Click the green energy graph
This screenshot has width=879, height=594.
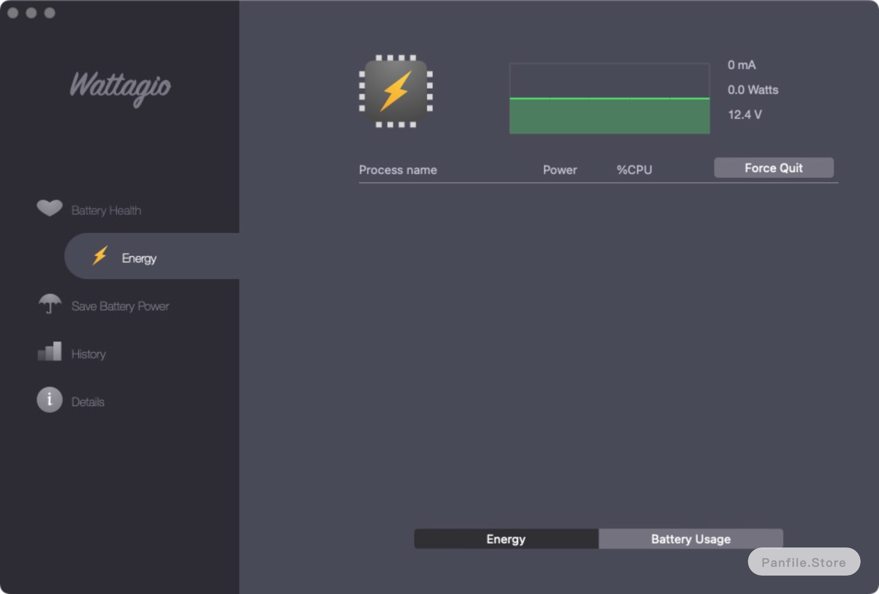tap(609, 99)
